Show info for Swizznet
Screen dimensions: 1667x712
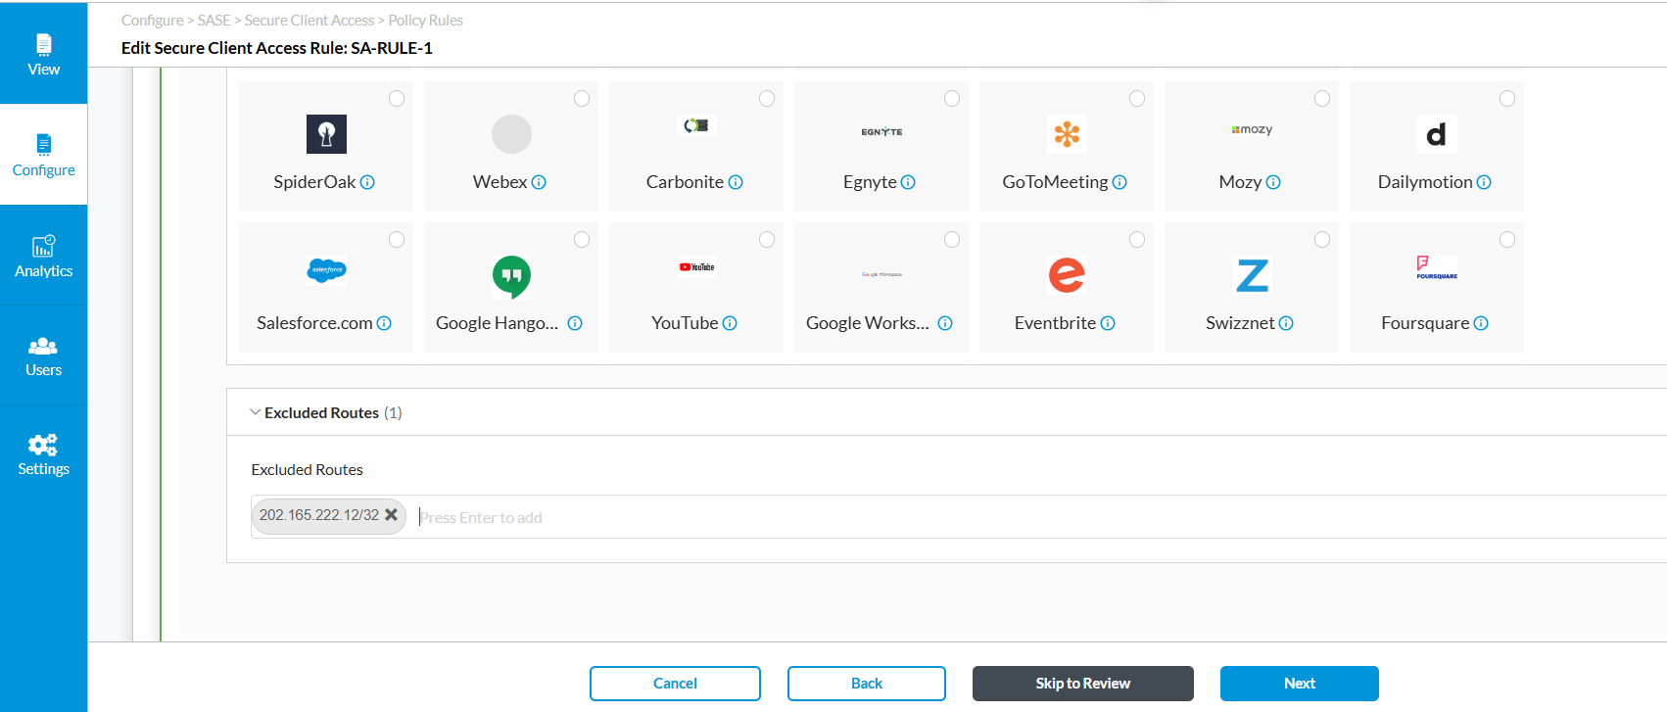coord(1286,323)
